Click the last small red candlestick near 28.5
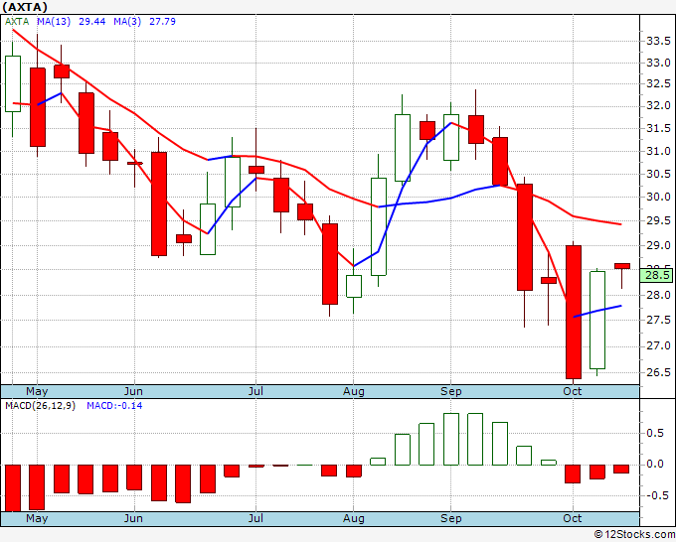676x542 pixels. (621, 266)
